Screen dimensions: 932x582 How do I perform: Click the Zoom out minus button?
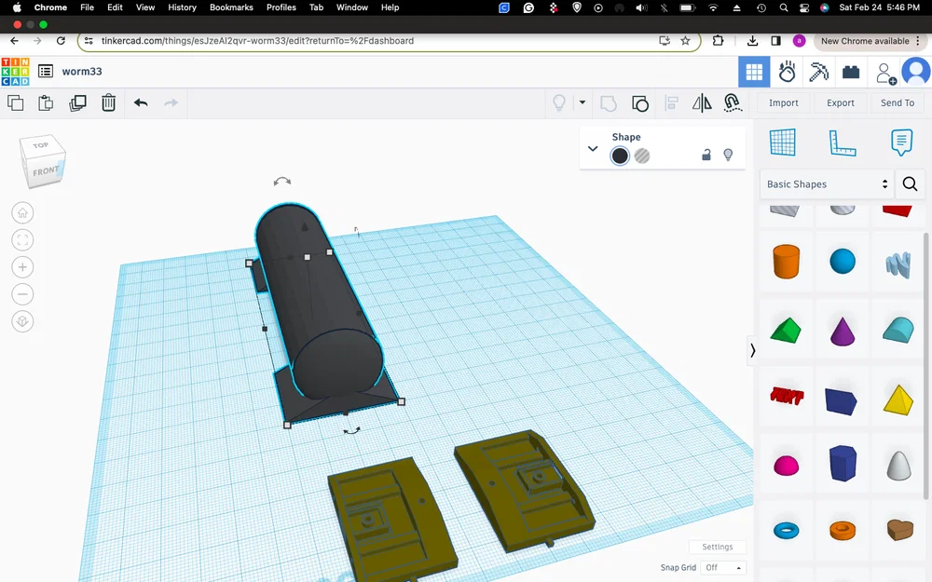coord(22,294)
